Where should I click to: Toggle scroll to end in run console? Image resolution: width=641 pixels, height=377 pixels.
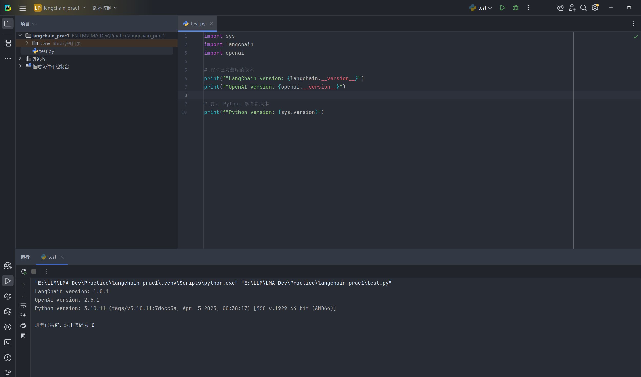[23, 315]
